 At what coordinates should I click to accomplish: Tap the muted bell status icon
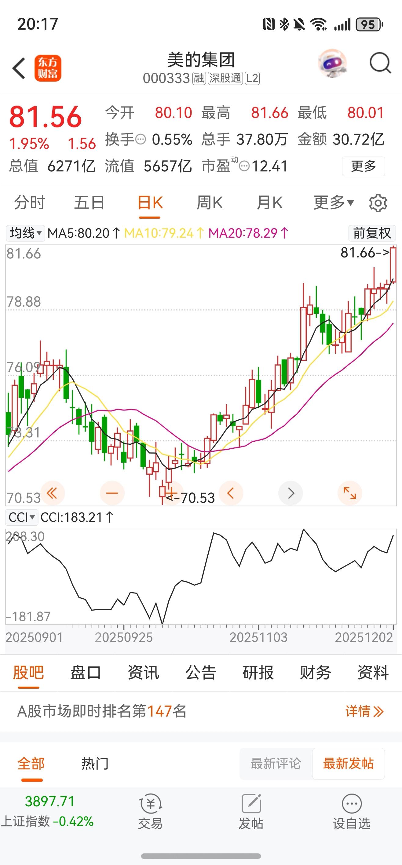click(299, 24)
